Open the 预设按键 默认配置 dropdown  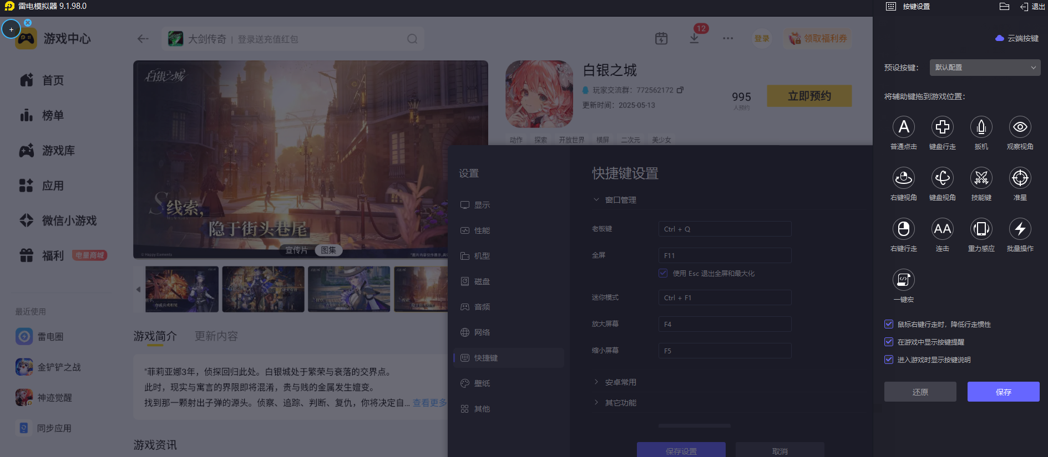(x=985, y=68)
